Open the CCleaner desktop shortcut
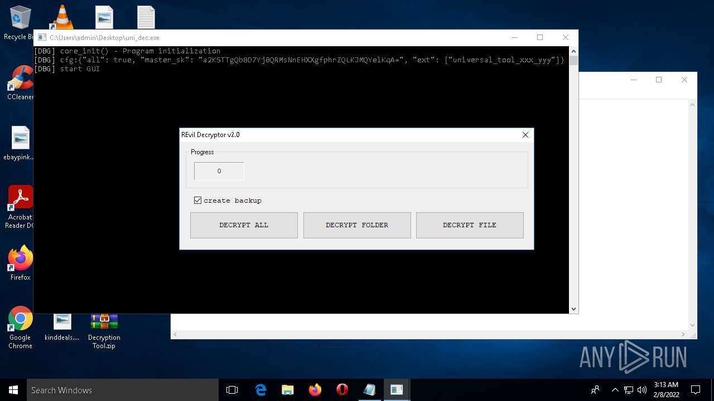 coord(20,84)
